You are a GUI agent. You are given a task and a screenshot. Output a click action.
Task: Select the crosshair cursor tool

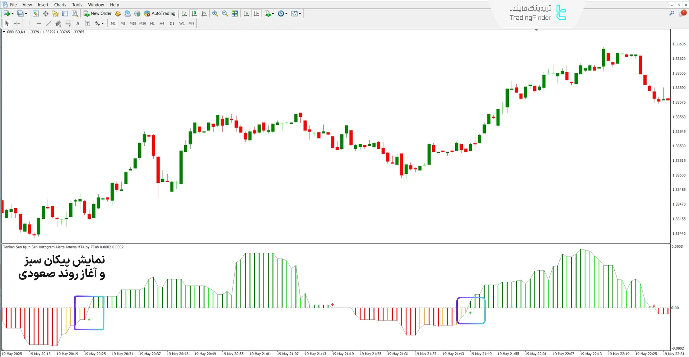(x=17, y=23)
